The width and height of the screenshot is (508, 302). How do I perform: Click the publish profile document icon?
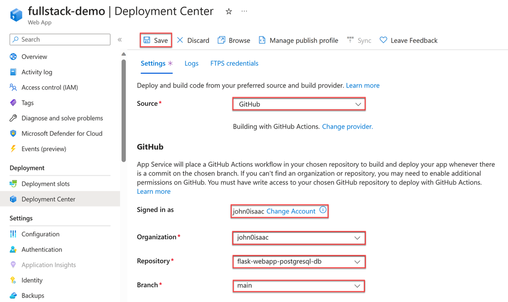tap(262, 40)
